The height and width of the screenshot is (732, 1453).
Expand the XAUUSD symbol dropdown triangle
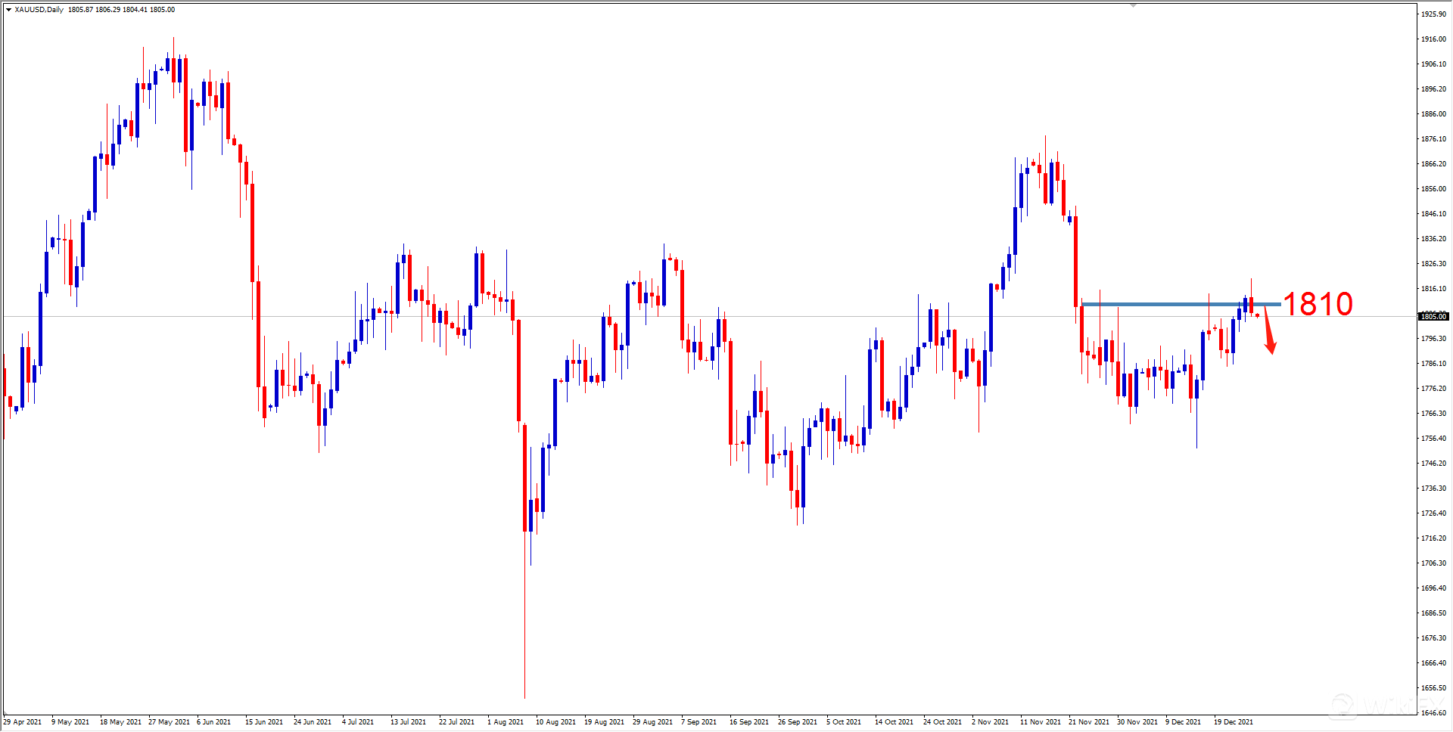[x=8, y=10]
